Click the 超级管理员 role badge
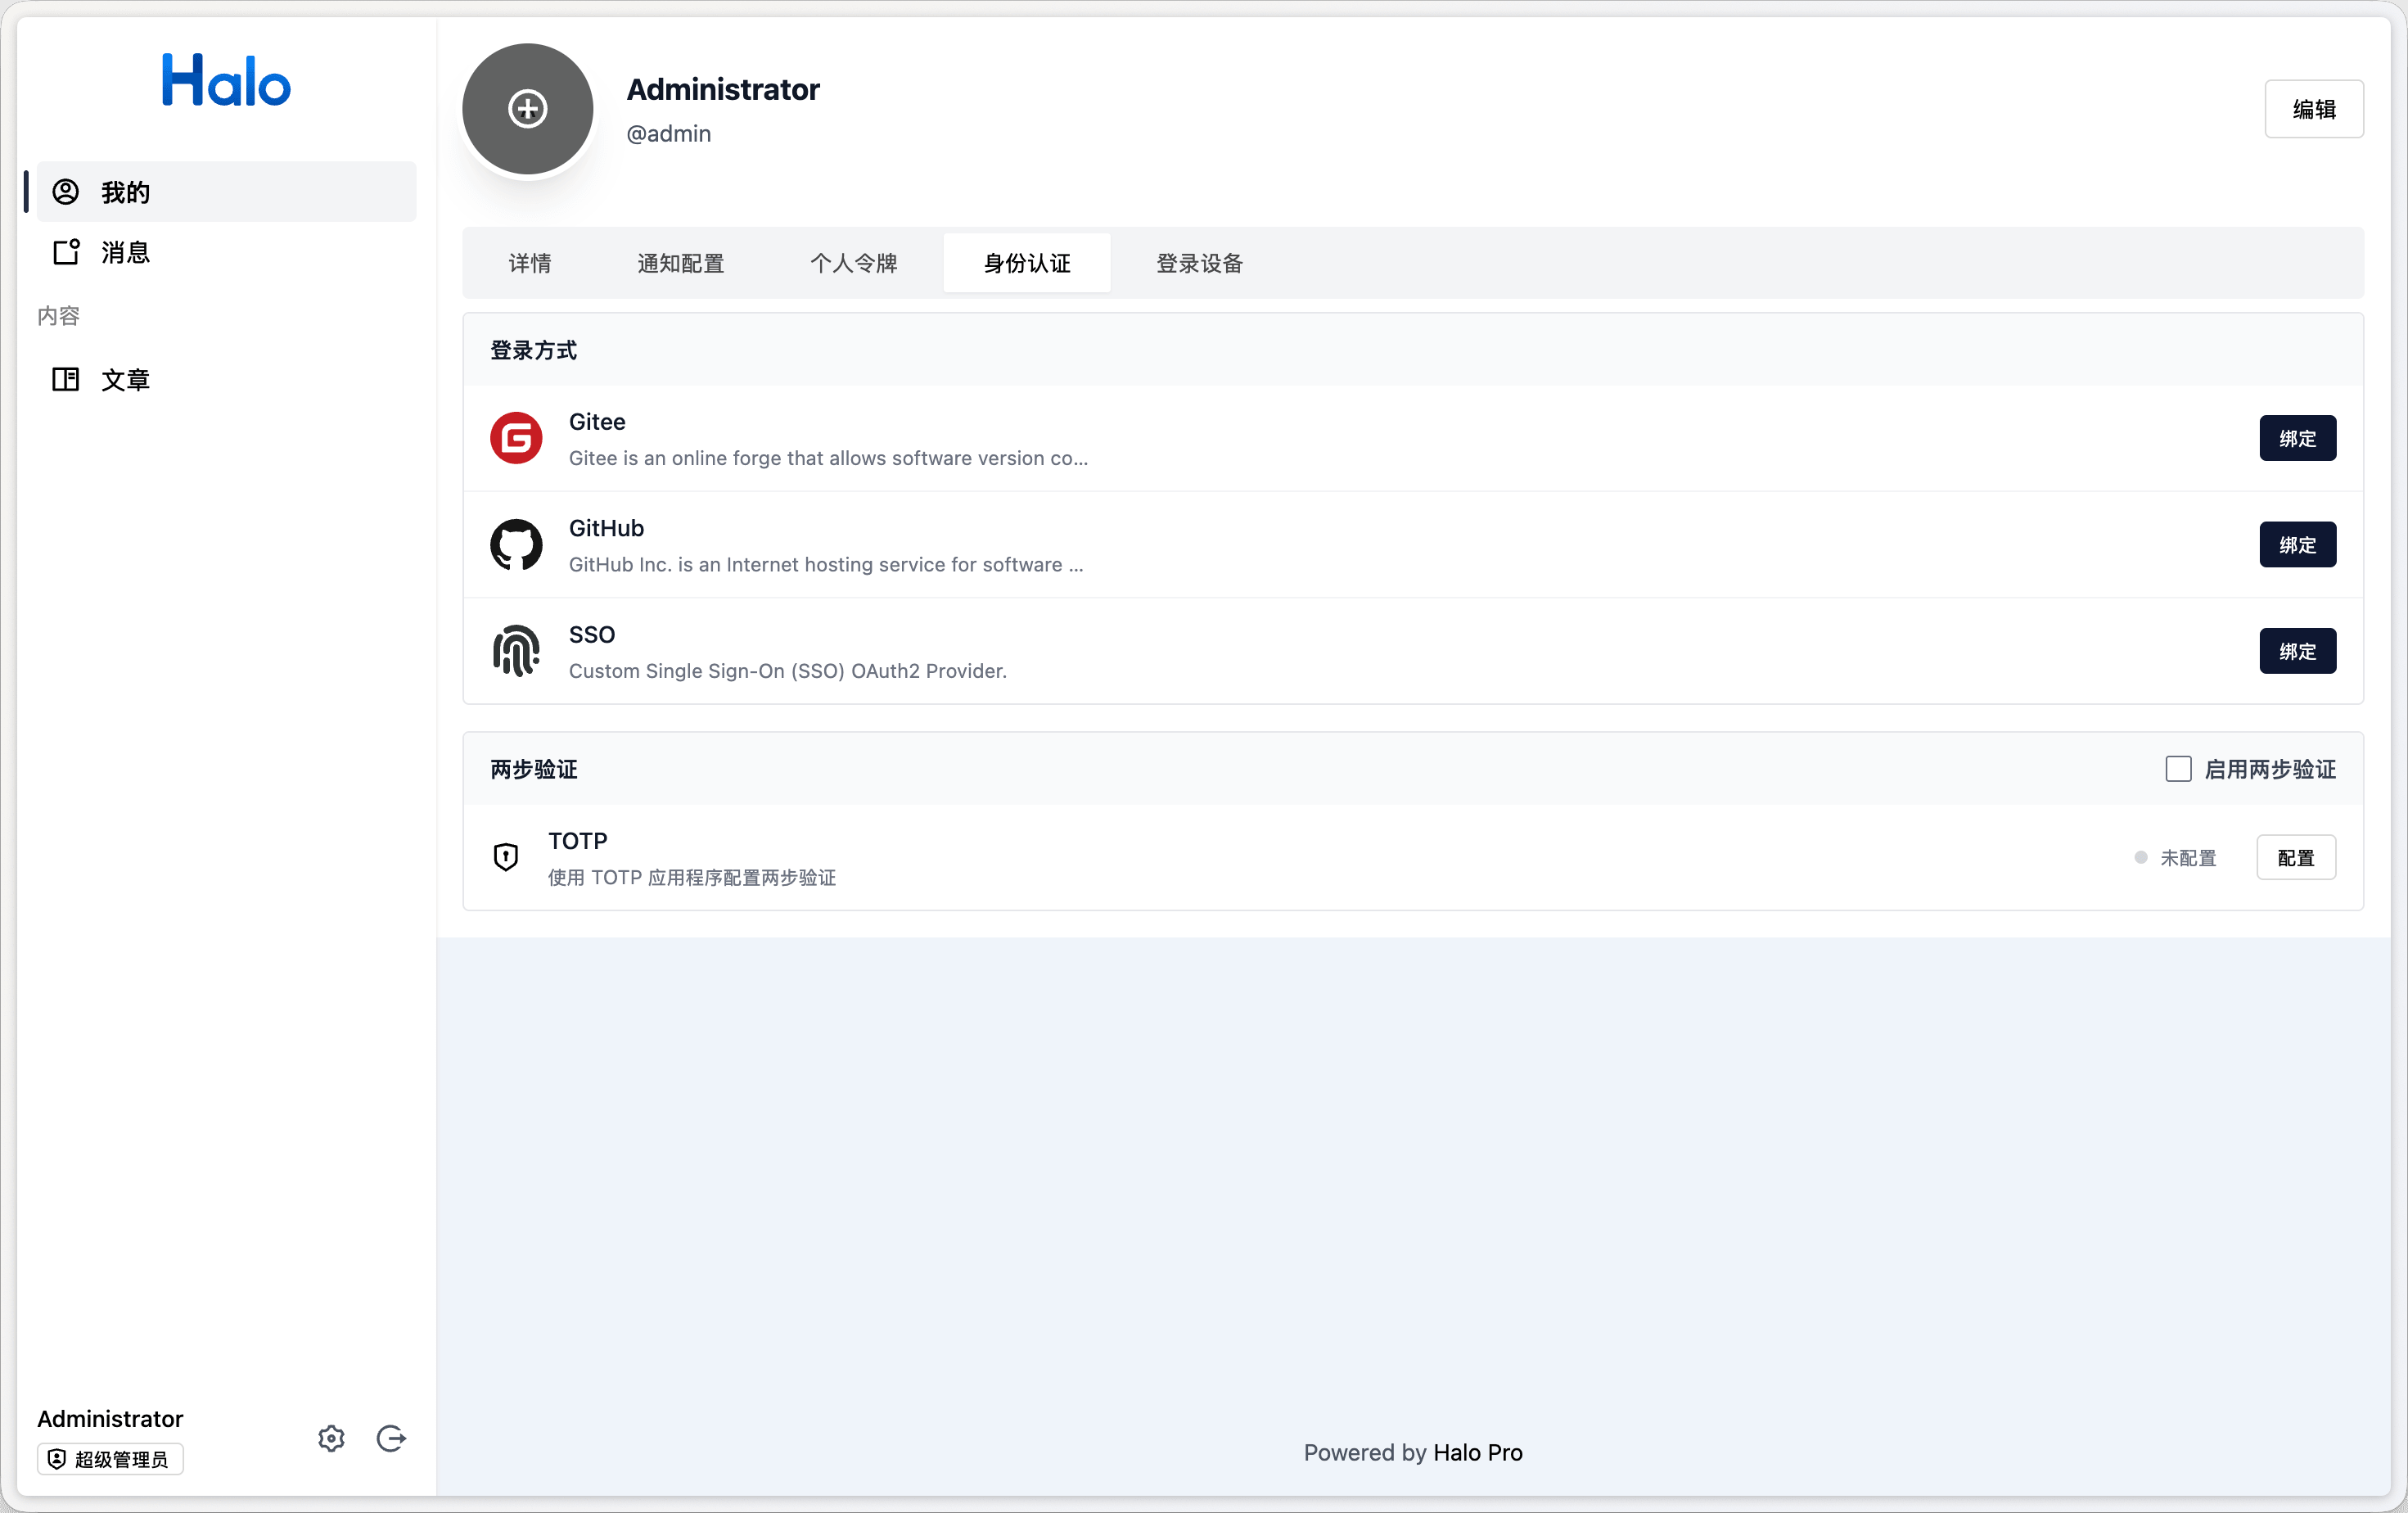Screen dimensions: 2408x1513 point(110,1459)
